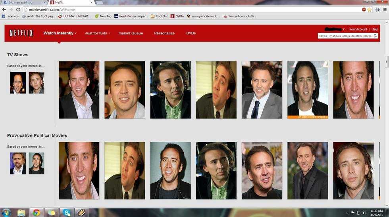Open the Chrome menu icon
Image resolution: width=389 pixels, height=217 pixels.
point(384,10)
